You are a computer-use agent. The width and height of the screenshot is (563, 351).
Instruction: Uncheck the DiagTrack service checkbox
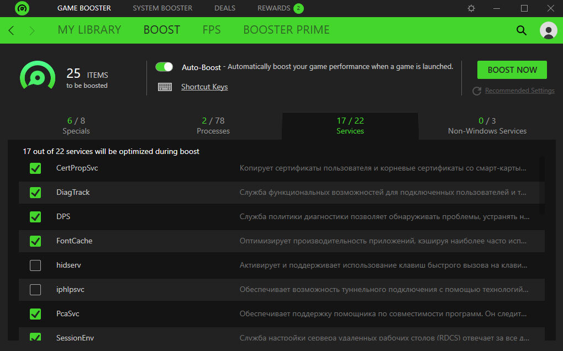coord(35,193)
